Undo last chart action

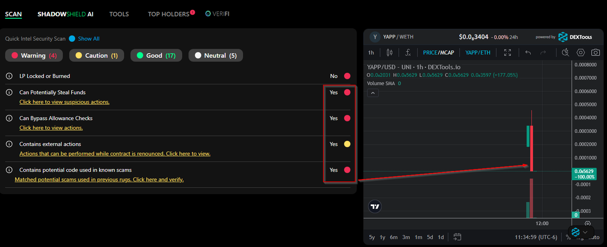(x=528, y=53)
